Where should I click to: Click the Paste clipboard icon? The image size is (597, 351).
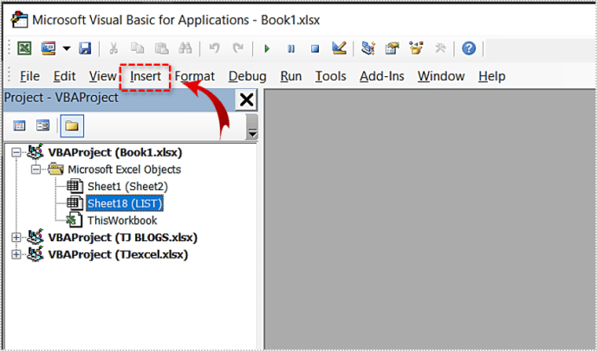161,48
